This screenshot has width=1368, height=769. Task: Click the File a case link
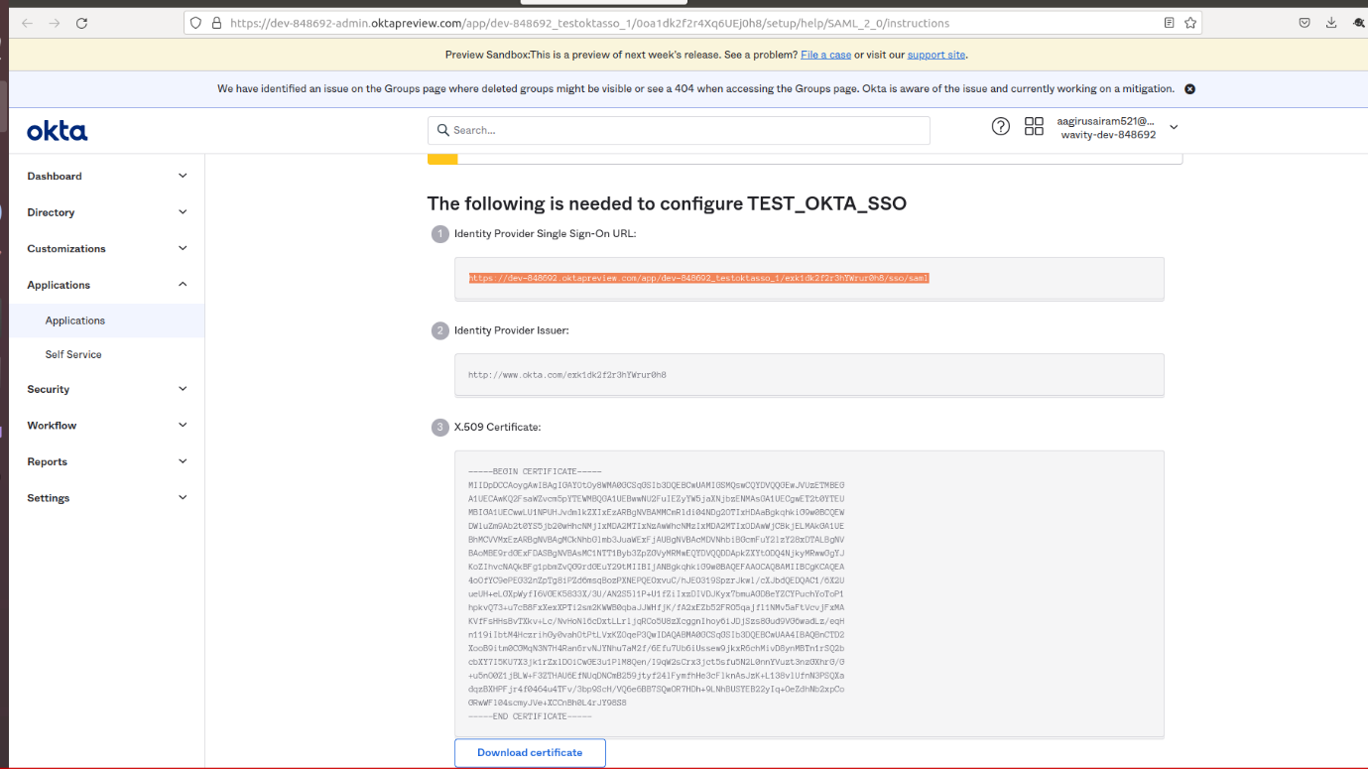click(x=825, y=55)
